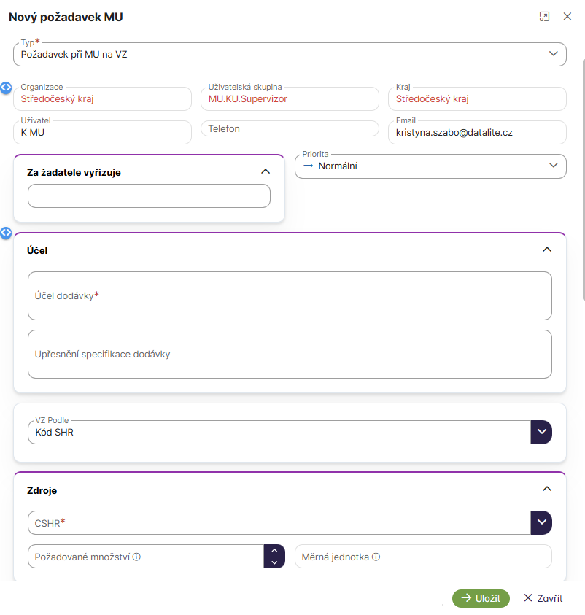This screenshot has height=615, width=585.
Task: Open the Typ dropdown
Action: click(553, 54)
